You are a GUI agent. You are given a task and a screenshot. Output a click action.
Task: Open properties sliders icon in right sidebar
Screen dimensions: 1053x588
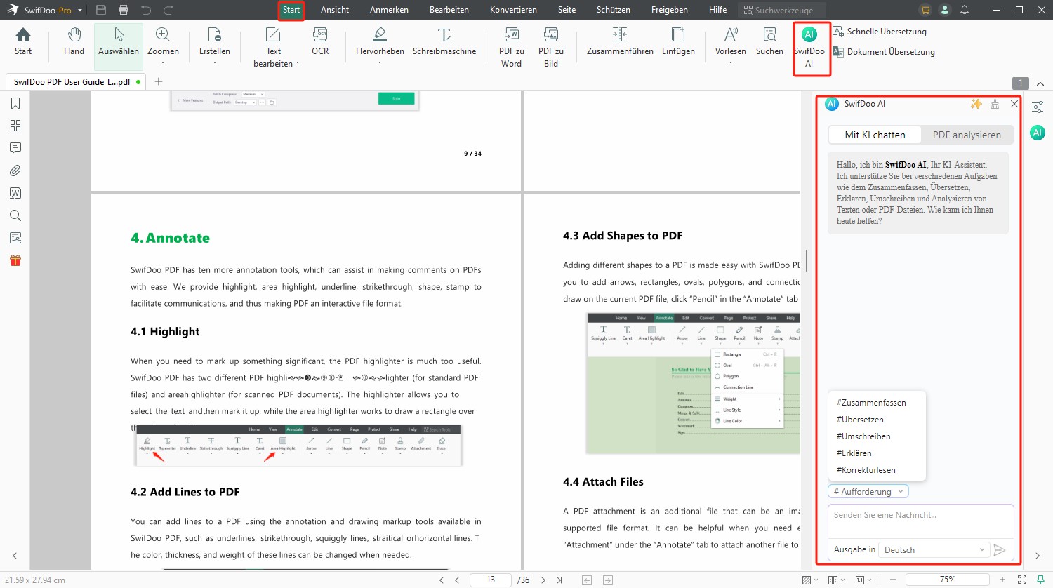[1038, 107]
